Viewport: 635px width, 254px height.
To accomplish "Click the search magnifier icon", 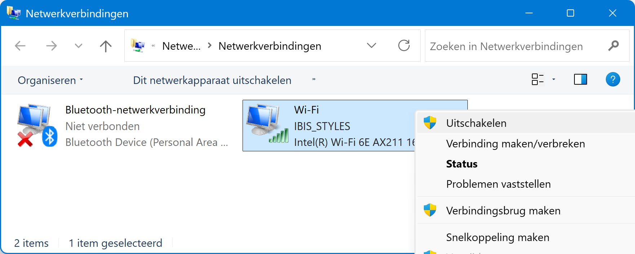I will 613,46.
